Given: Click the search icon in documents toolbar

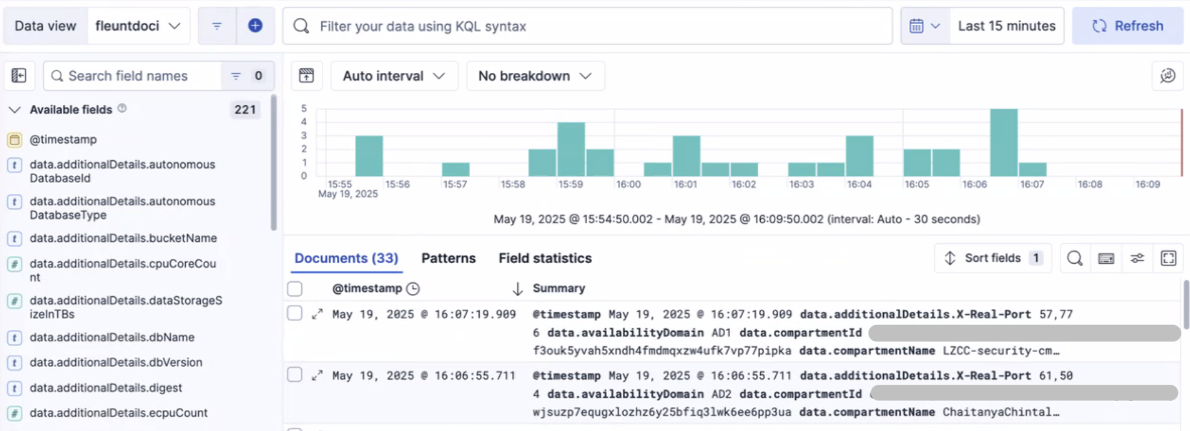Looking at the screenshot, I should pos(1074,258).
